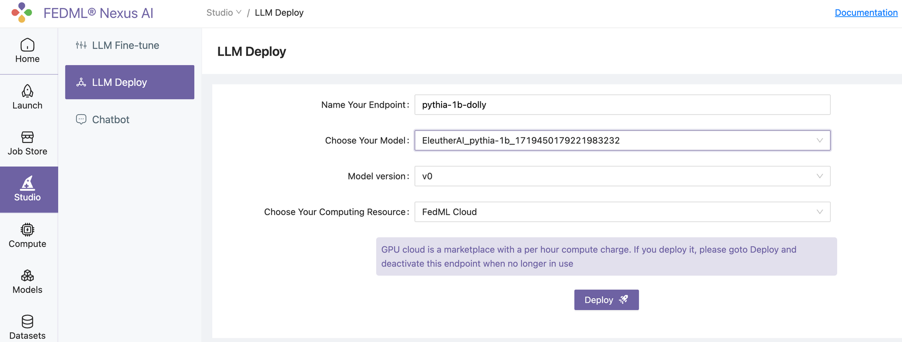The width and height of the screenshot is (902, 342).
Task: Click the Deploy button
Action: (x=607, y=300)
